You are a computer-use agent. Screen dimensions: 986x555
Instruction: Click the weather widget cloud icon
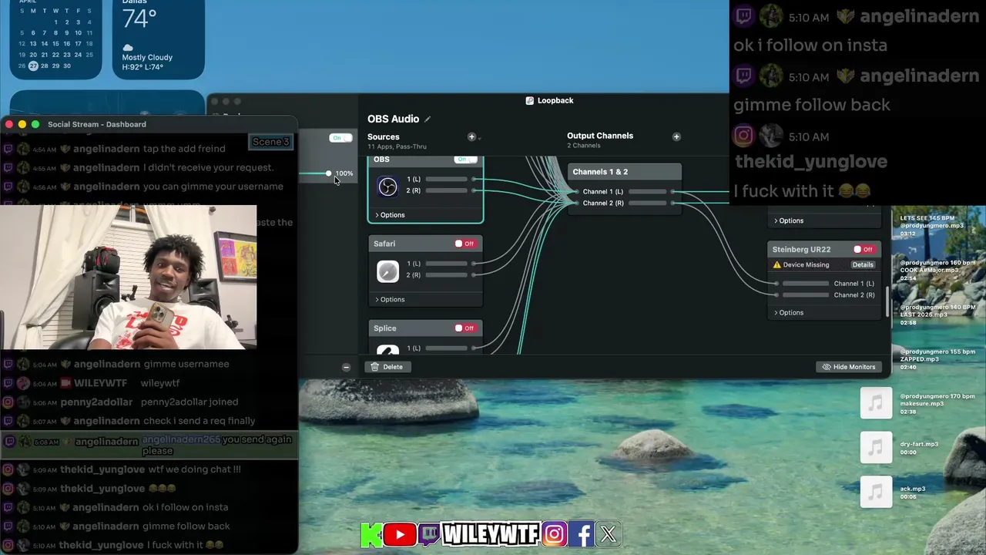pos(128,47)
